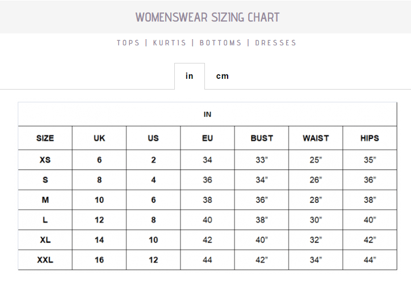The image size is (411, 288).
Task: Click the M size row label
Action: pyautogui.click(x=45, y=200)
